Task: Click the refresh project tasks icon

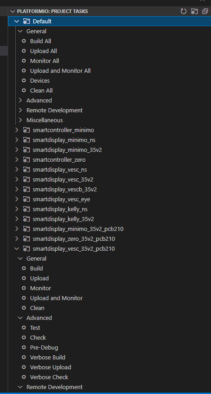Action: tap(184, 11)
